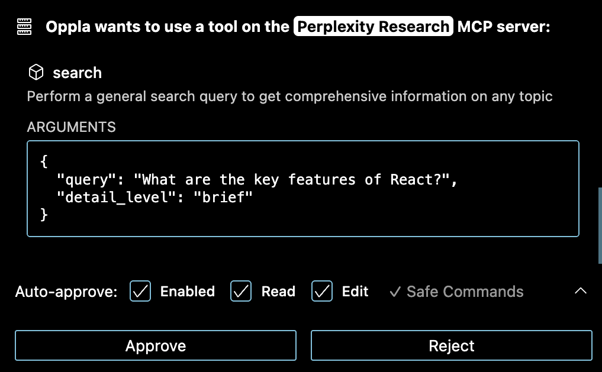Uncheck the Read auto-approve checkbox
This screenshot has height=372, width=602.
pos(241,291)
